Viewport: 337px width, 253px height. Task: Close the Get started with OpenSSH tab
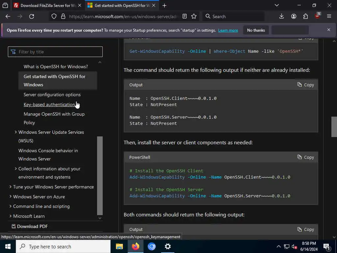(154, 5)
